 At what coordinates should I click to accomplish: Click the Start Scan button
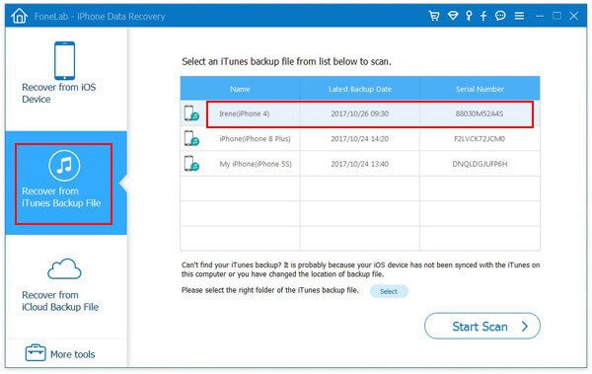coord(482,326)
